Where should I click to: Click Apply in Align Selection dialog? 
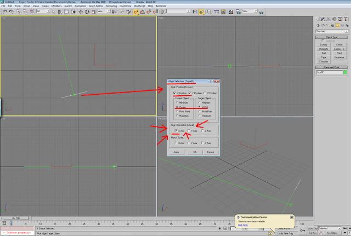pos(177,152)
